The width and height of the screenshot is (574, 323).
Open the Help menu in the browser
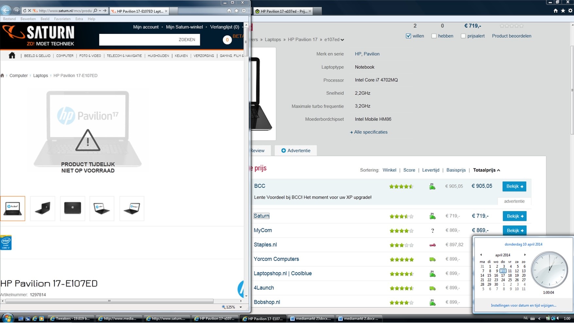point(91,19)
